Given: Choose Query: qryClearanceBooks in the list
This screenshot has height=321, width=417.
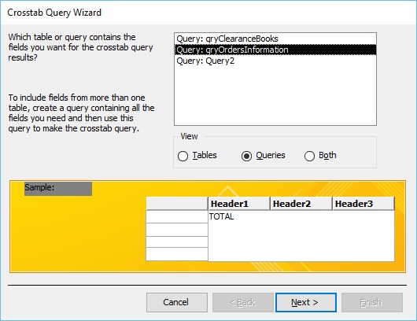Looking at the screenshot, I should point(275,39).
